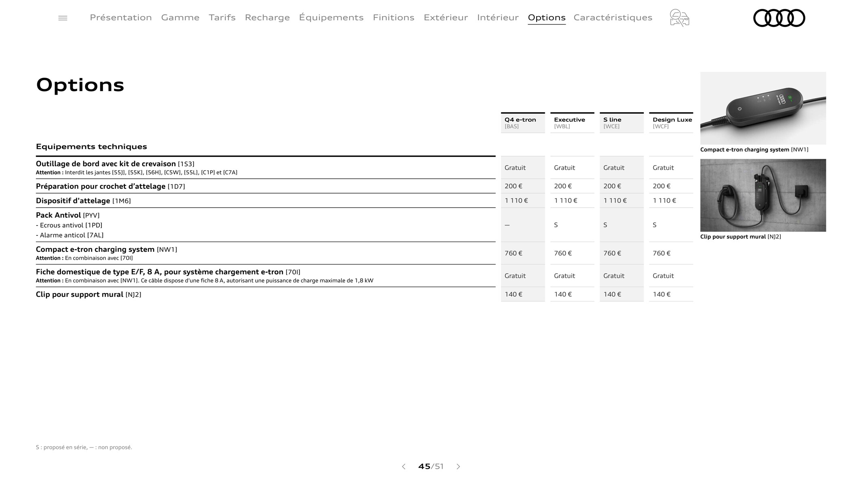This screenshot has height=485, width=862.
Task: Click the 760 € price under Executive
Action: click(x=563, y=253)
